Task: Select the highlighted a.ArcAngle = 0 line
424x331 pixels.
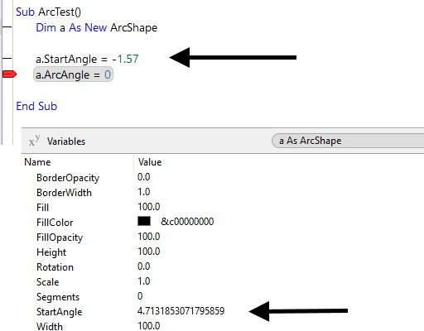Action: 73,74
